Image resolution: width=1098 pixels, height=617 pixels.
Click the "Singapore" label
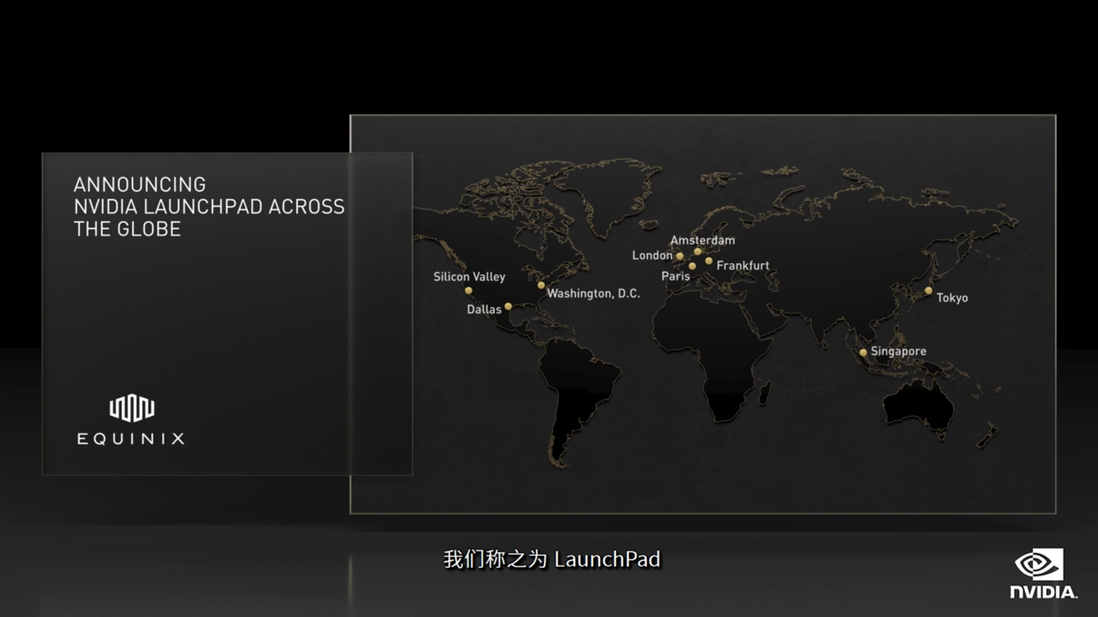click(x=899, y=352)
